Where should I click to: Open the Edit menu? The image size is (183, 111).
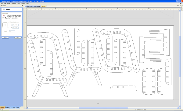point(5,4)
